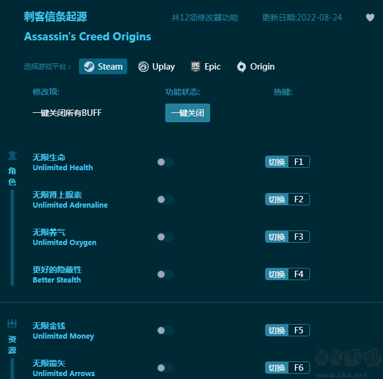Select the Steam platform tab
383x379 pixels.
(x=103, y=66)
